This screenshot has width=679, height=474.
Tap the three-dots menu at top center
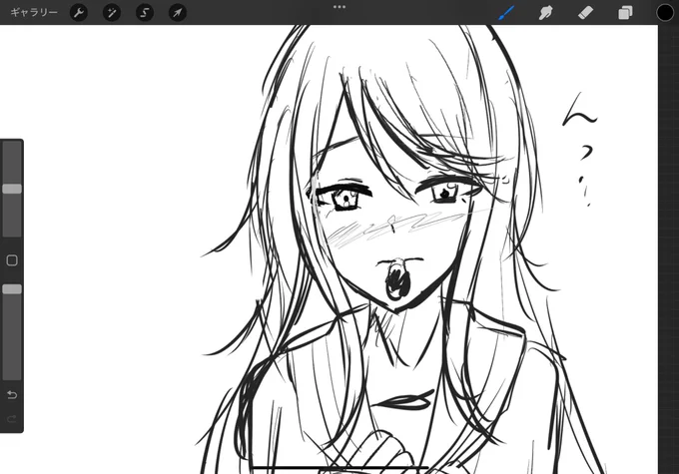click(339, 7)
